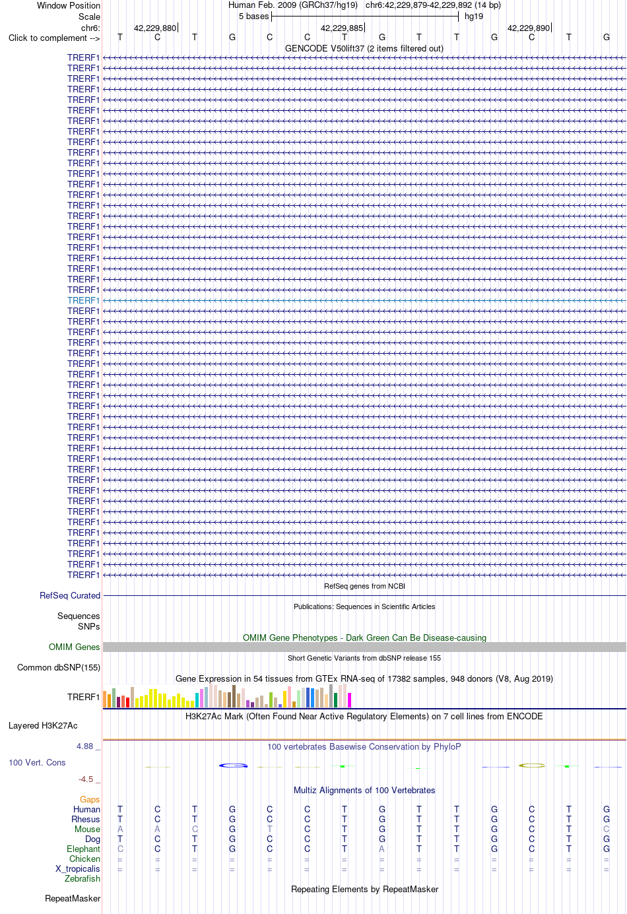Open the 'RefSeq Curated' track label

(70, 595)
